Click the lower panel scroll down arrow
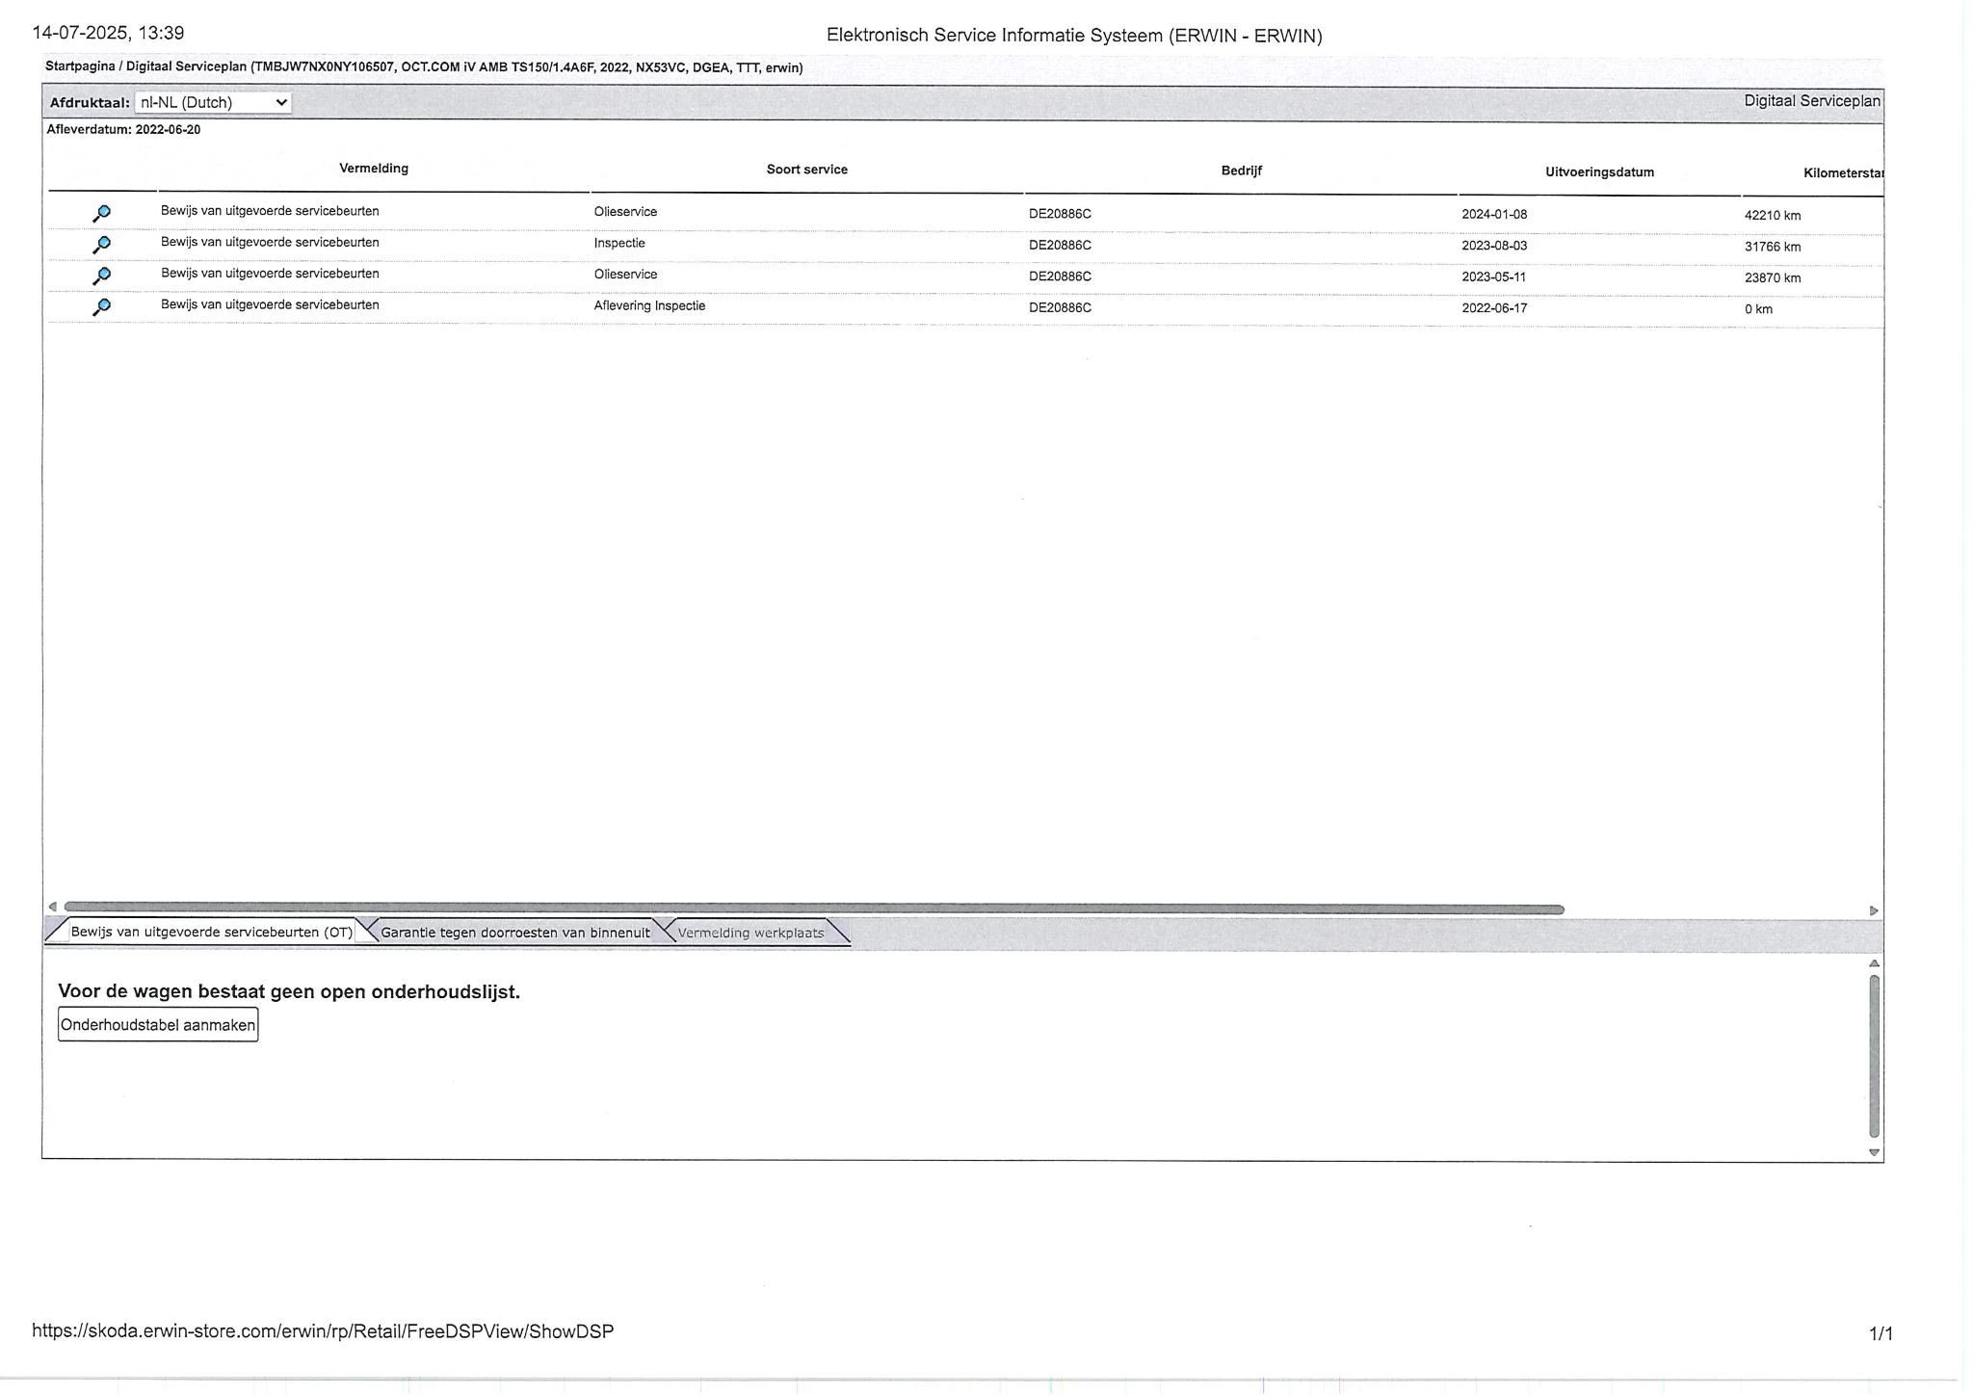Screen dimensions: 1973x1395 point(1874,1152)
